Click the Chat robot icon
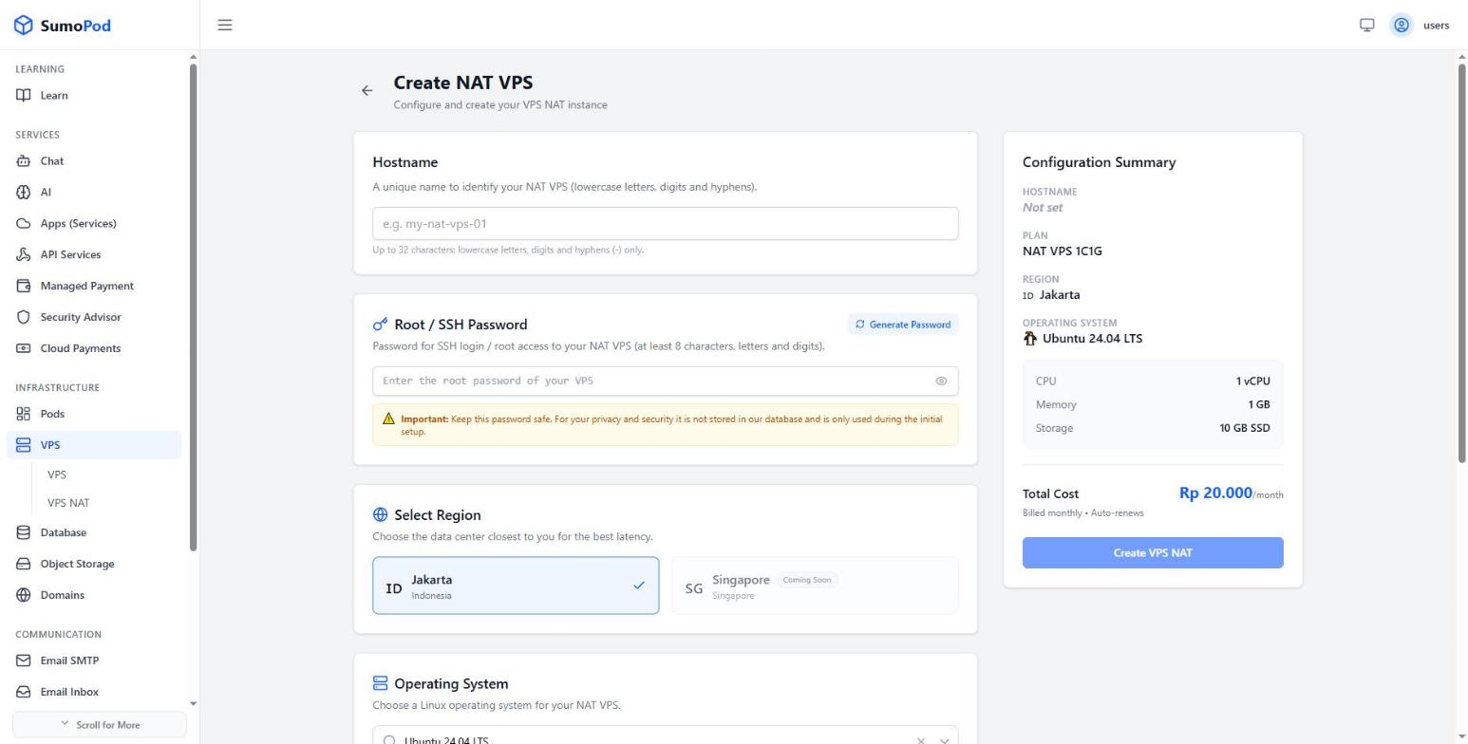This screenshot has height=744, width=1468. [x=24, y=160]
